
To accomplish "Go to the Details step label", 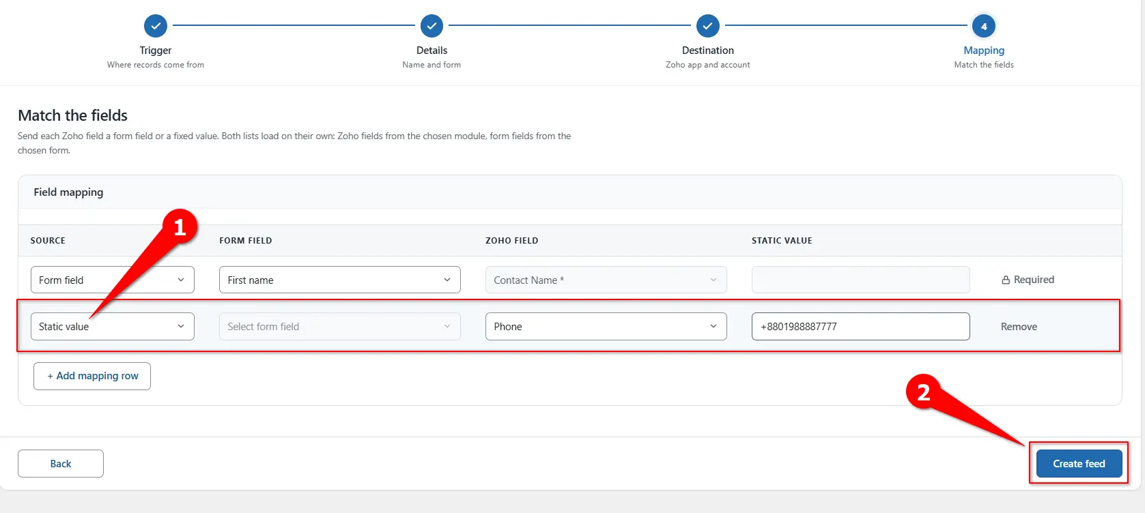I will click(x=432, y=50).
